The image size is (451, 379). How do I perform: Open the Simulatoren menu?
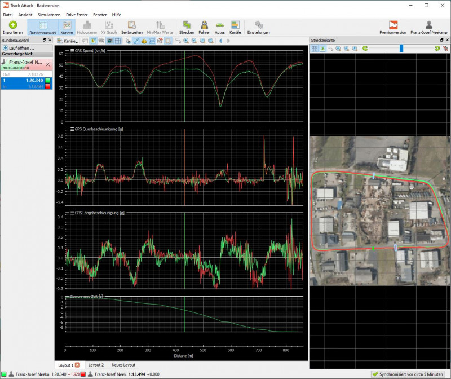tap(49, 14)
